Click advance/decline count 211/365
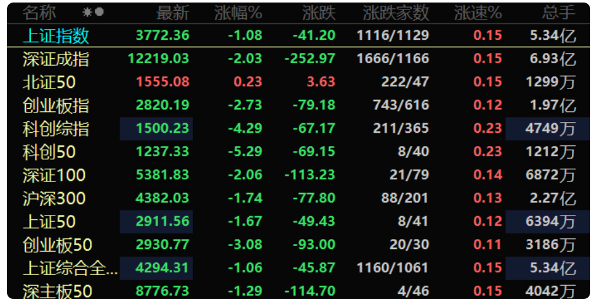Image resolution: width=594 pixels, height=299 pixels. 401,128
